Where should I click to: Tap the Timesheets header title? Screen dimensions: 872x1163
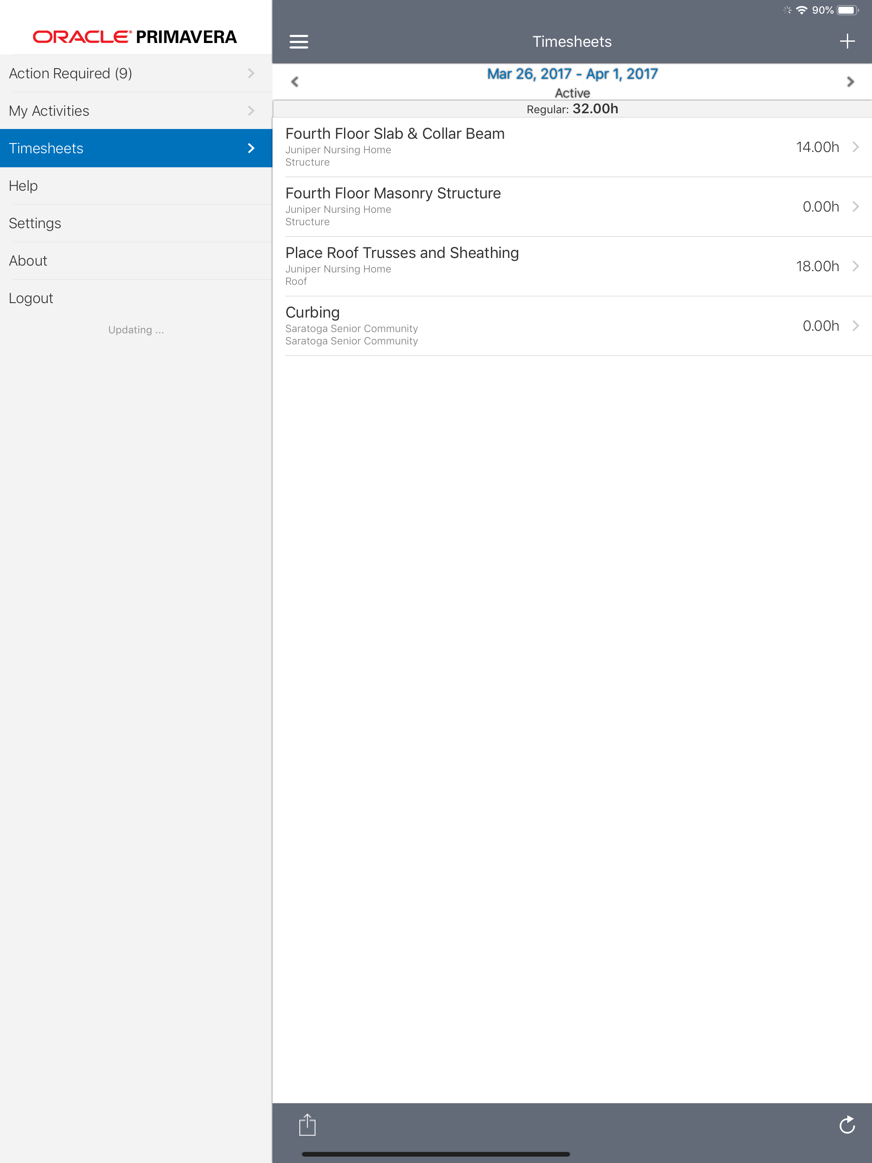(572, 42)
